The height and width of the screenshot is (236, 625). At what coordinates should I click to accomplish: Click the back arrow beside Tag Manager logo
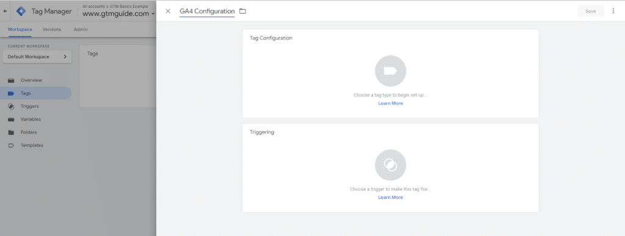pos(5,11)
